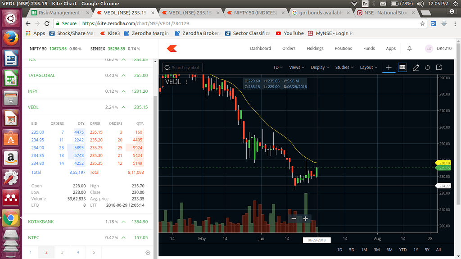Set chart range to 5D
The height and width of the screenshot is (259, 461).
click(x=352, y=250)
